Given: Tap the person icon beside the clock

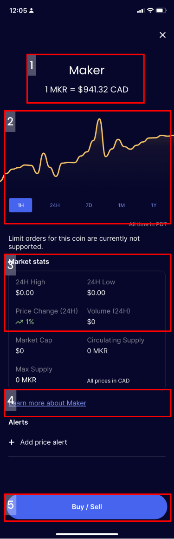Looking at the screenshot, I should 32,11.
